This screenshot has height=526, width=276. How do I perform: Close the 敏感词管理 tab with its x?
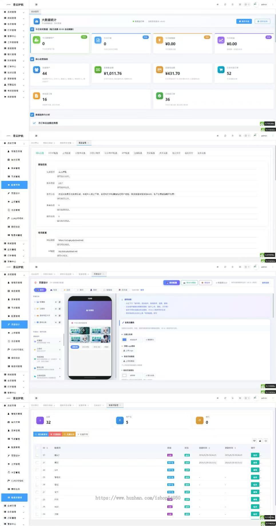(120, 405)
